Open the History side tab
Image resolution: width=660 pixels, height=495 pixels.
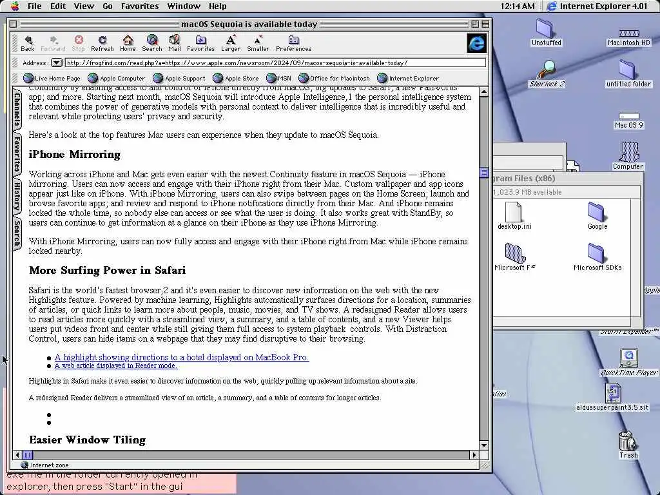(x=17, y=197)
